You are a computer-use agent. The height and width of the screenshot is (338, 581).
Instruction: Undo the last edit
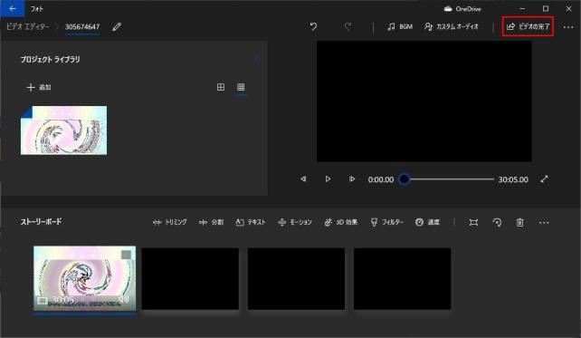[313, 26]
